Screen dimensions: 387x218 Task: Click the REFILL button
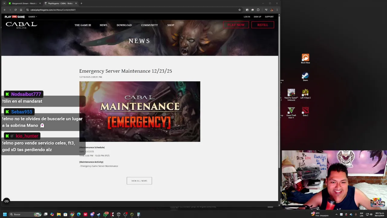click(x=262, y=25)
